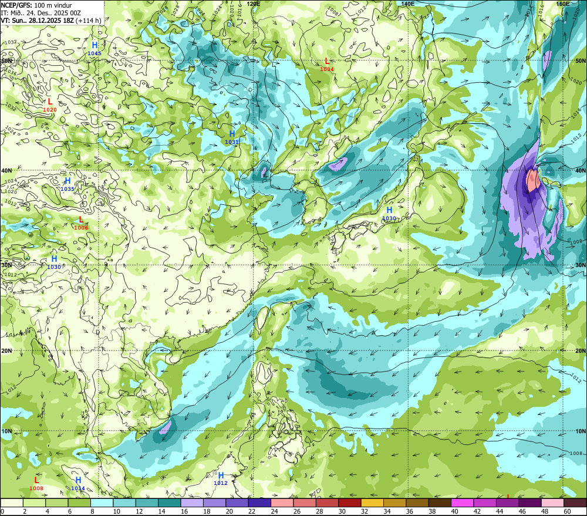Select the 140E longitude label
Screen dimensions: 587x516
click(x=408, y=4)
